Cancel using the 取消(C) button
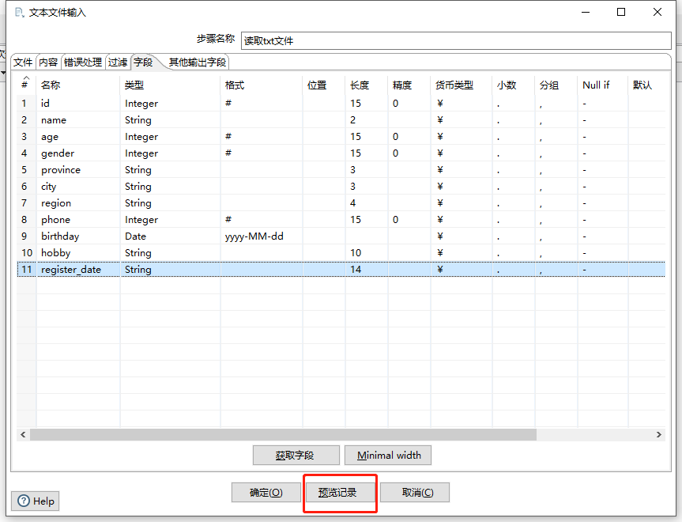This screenshot has width=682, height=522. point(415,493)
